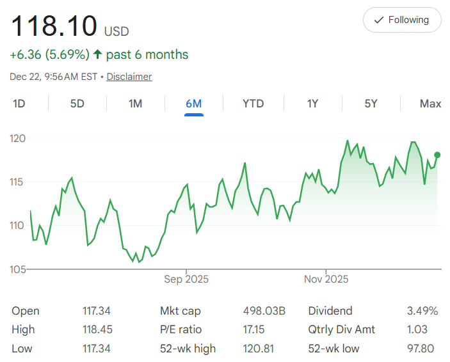
Task: Open the Disclaimer link
Action: tap(129, 77)
